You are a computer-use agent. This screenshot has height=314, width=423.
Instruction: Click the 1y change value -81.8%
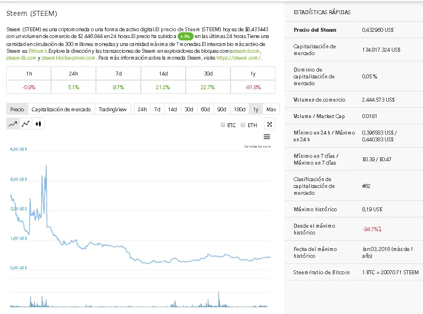pyautogui.click(x=253, y=87)
